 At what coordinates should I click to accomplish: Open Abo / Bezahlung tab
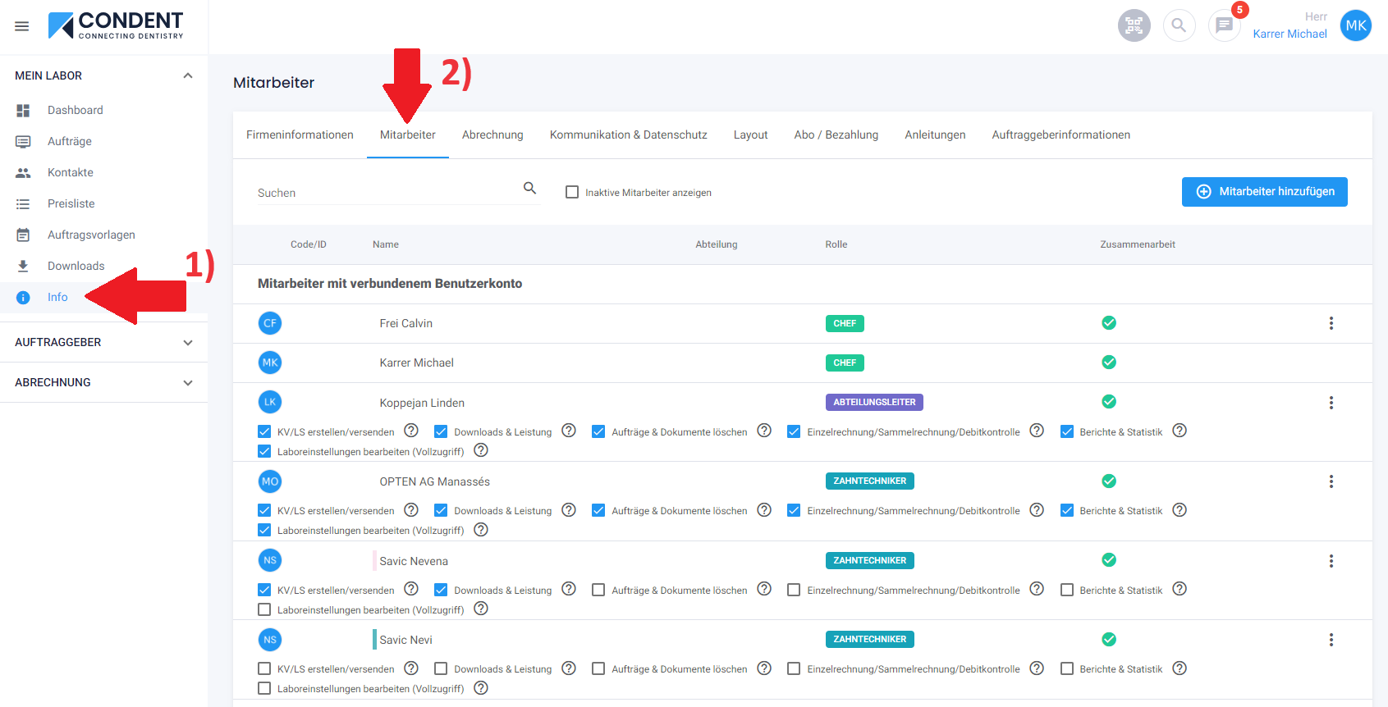pyautogui.click(x=836, y=135)
